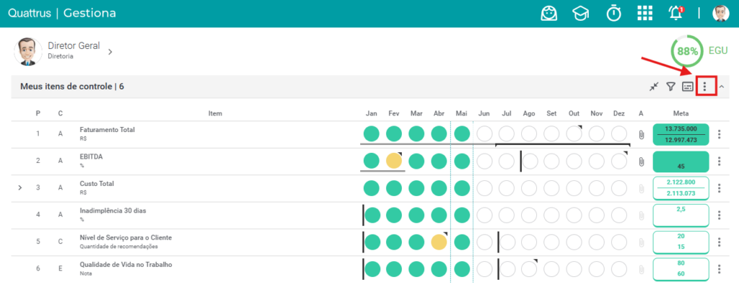Click the stopwatch timer icon
This screenshot has width=739, height=300.
pos(613,13)
